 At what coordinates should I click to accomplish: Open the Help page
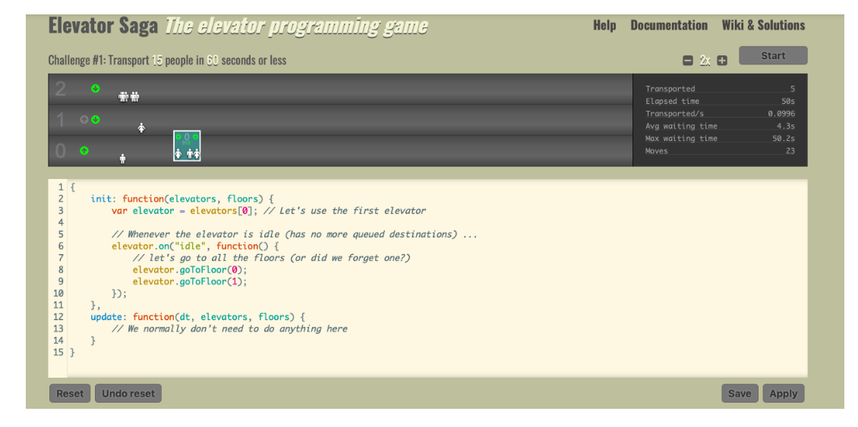point(604,25)
